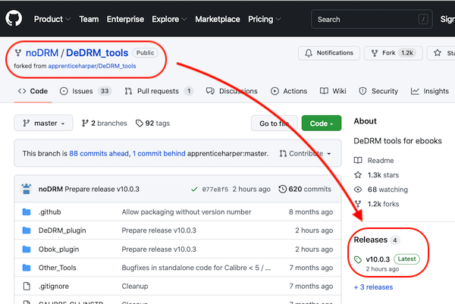View the 92 tags link
The height and width of the screenshot is (304, 455).
click(152, 124)
